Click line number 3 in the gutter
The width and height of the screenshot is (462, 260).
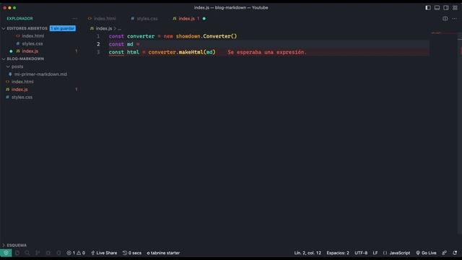tap(98, 52)
